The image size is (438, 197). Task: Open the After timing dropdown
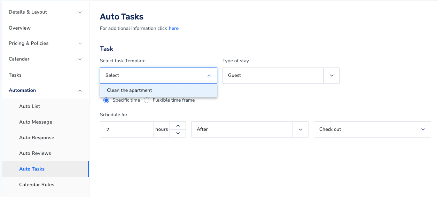[250, 129]
